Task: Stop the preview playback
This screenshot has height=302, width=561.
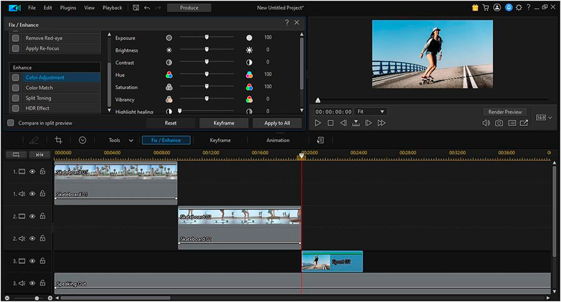Action: [x=330, y=123]
